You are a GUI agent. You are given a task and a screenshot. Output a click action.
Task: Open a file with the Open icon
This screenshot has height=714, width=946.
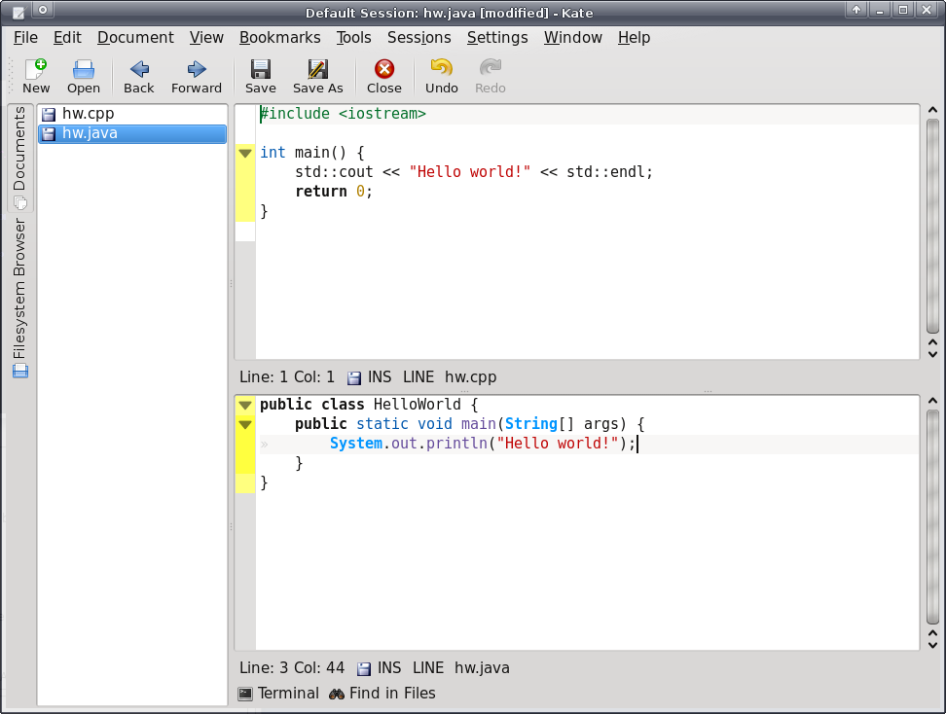(84, 77)
